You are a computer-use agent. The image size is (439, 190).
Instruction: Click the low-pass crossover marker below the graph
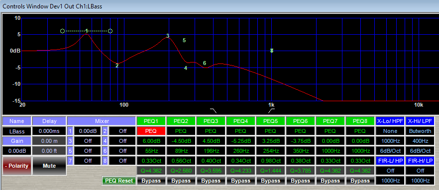(x=214, y=111)
